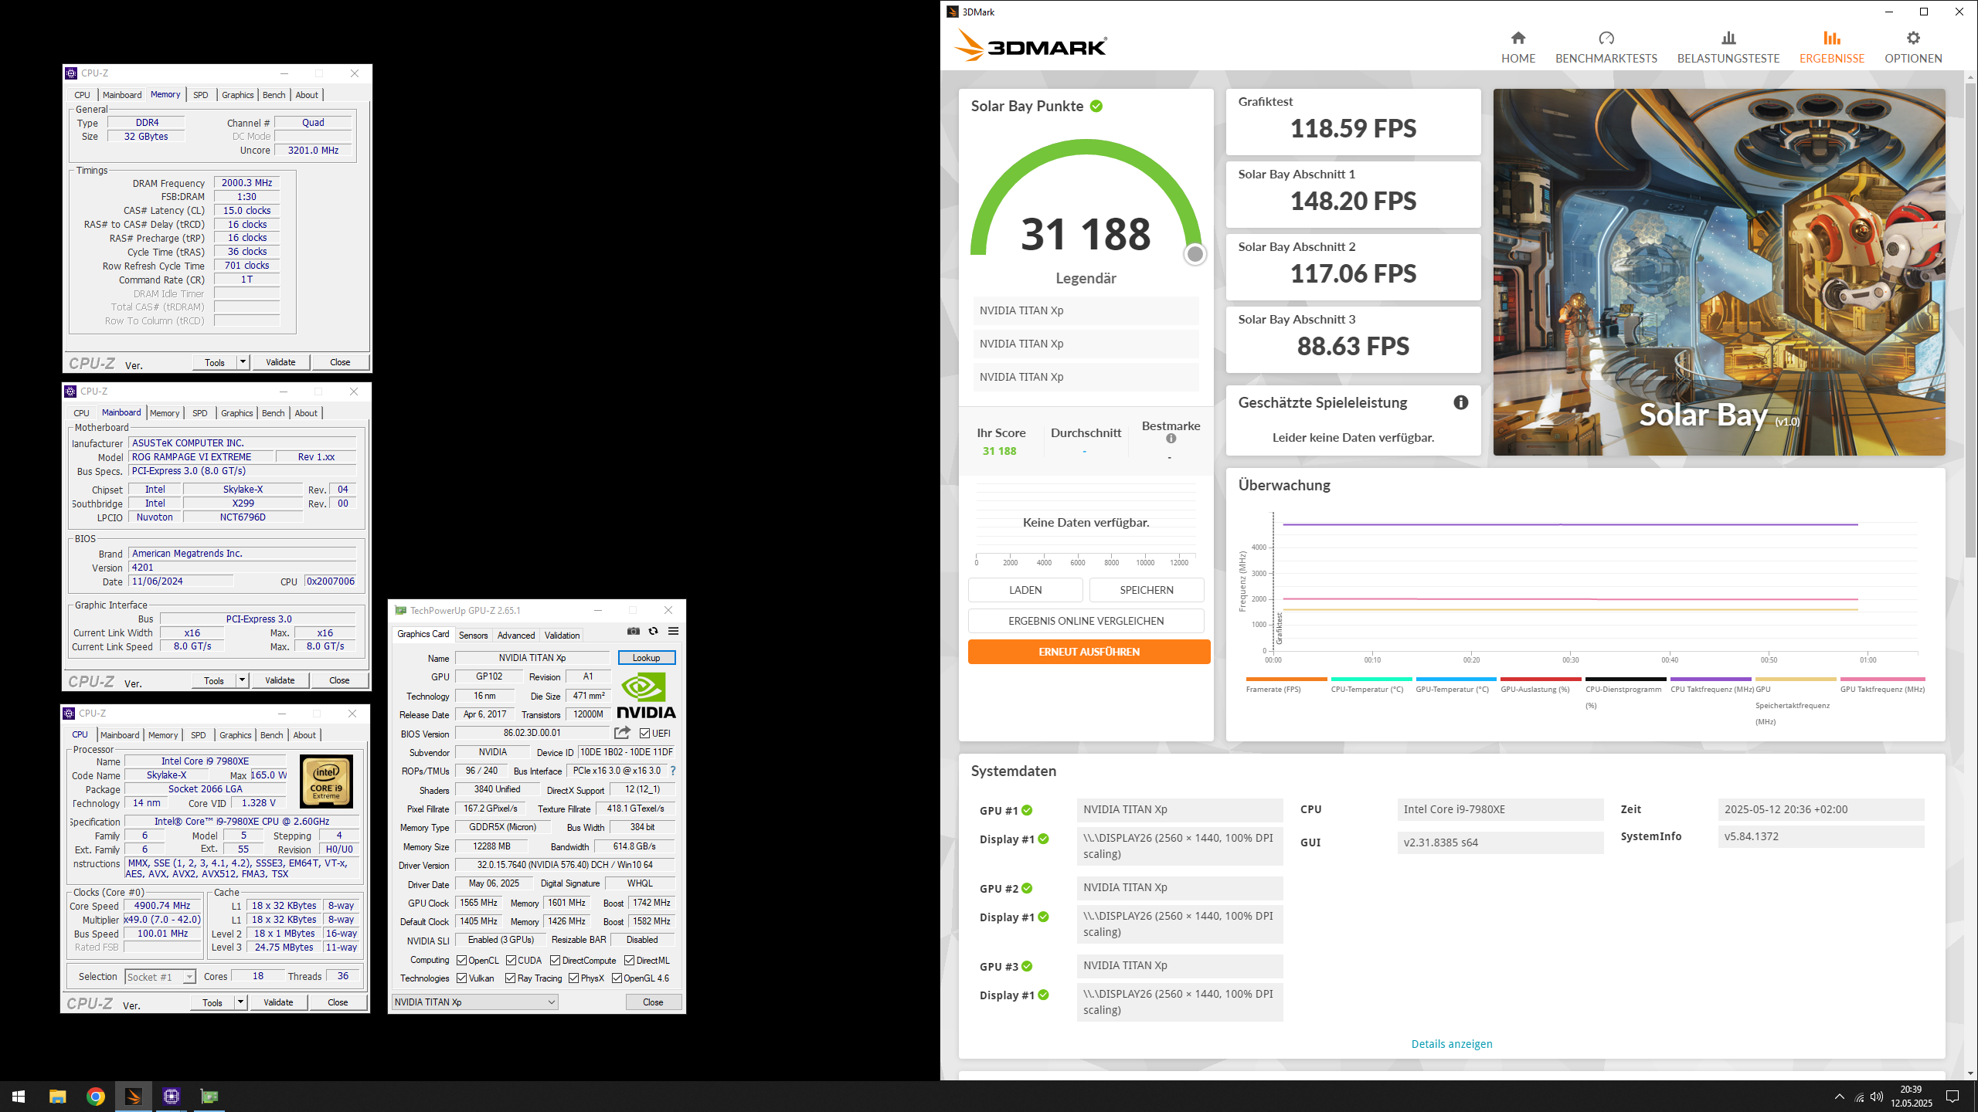Viewport: 1978px width, 1112px height.
Task: Open Graphics tab in bottom CPU-Z window
Action: 235,735
